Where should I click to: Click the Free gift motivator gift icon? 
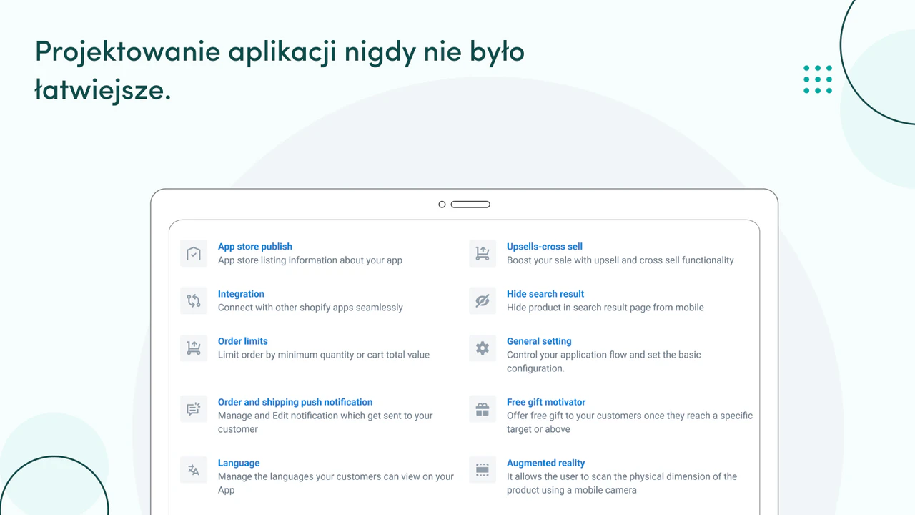483,409
